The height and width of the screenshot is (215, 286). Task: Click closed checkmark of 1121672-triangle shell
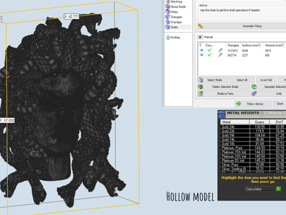tap(210, 50)
